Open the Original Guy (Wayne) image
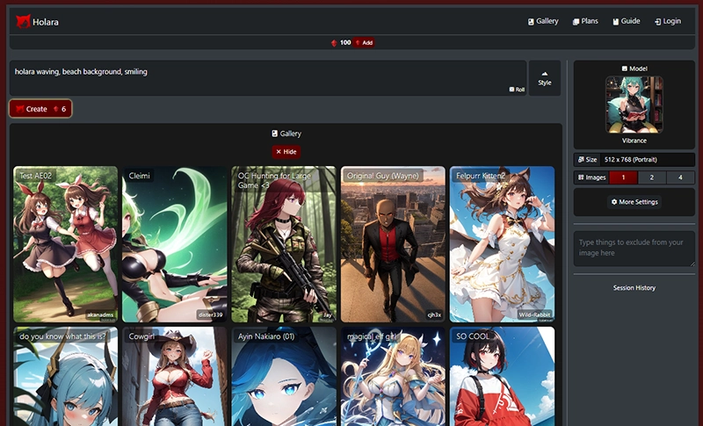This screenshot has width=703, height=426. 393,244
